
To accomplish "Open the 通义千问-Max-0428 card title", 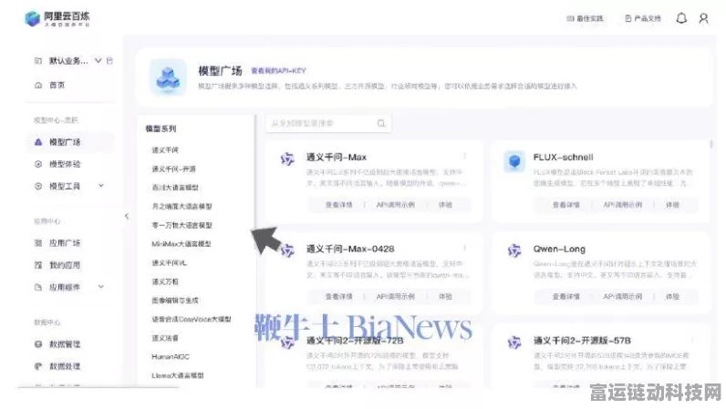I will click(350, 249).
